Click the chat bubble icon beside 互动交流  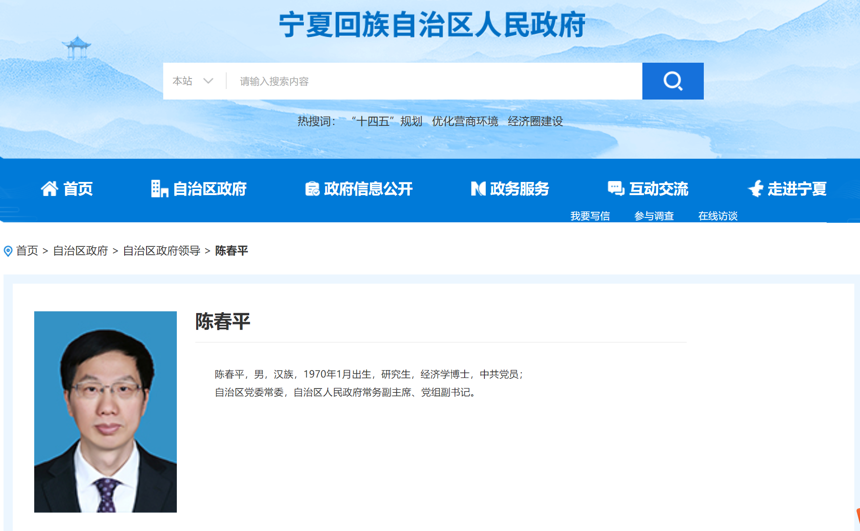[616, 189]
